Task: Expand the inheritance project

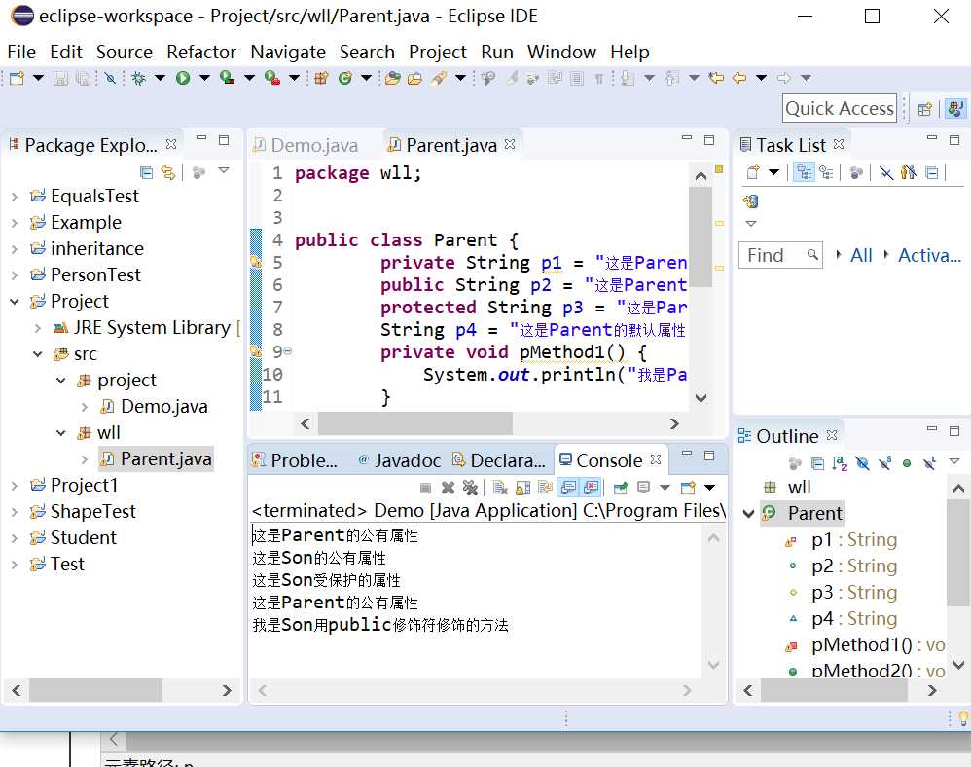Action: tap(15, 249)
